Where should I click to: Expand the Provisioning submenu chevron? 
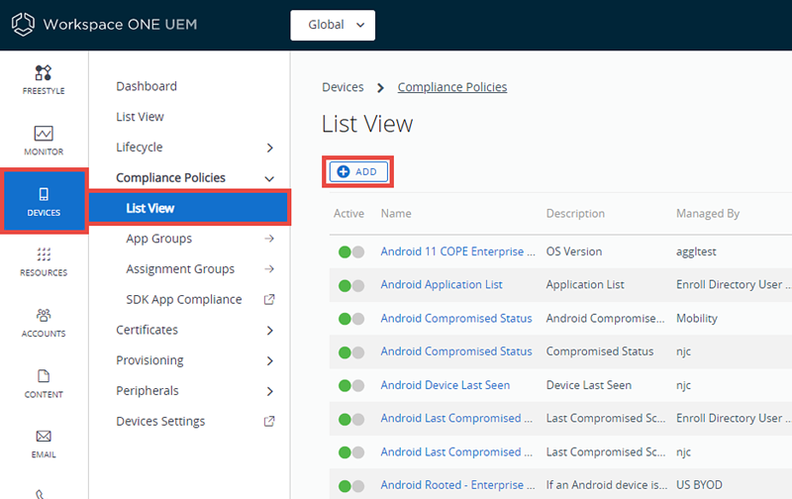pyautogui.click(x=269, y=360)
